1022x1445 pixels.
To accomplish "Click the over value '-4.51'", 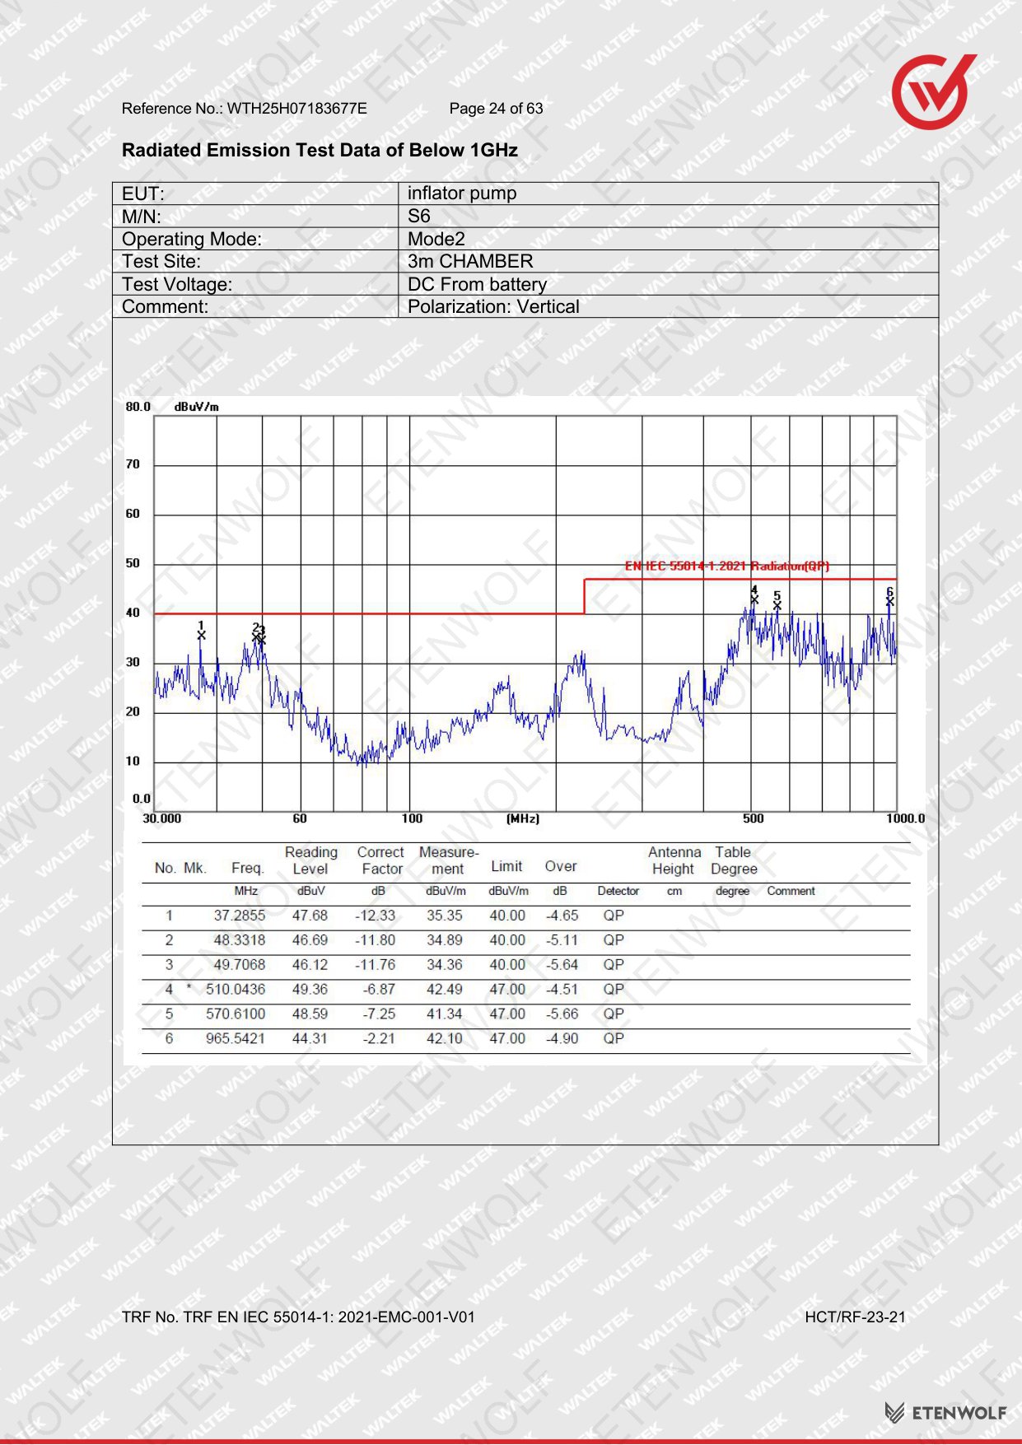I will 562,990.
